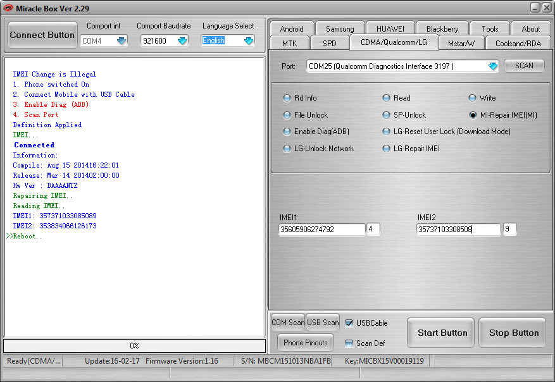Switch to the Coolsand/RDA tab

click(x=518, y=43)
